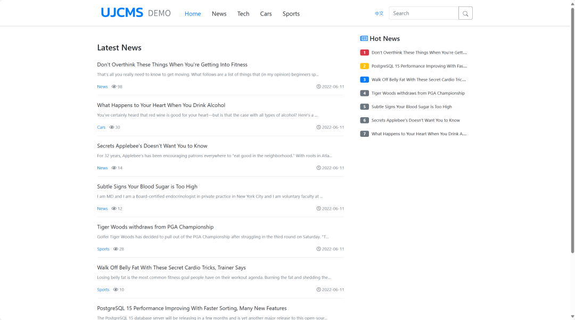Click the DEMO text beside the logo
575x320 pixels.
pyautogui.click(x=160, y=13)
